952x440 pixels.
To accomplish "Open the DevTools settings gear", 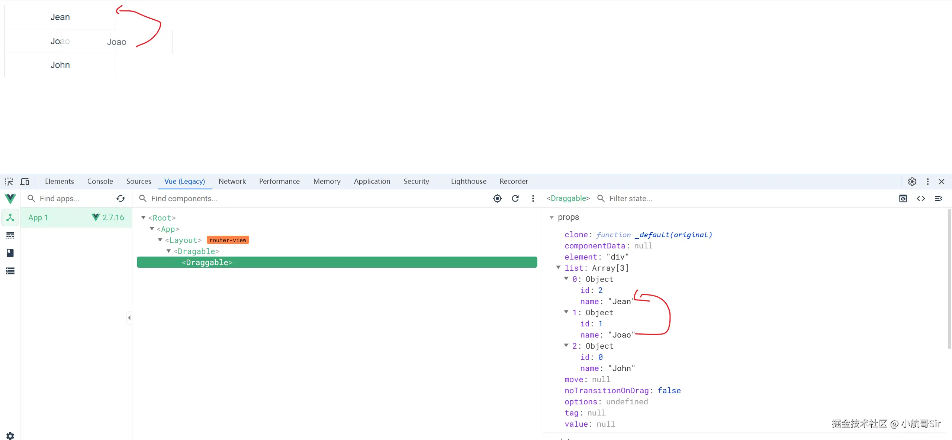I will tap(912, 182).
